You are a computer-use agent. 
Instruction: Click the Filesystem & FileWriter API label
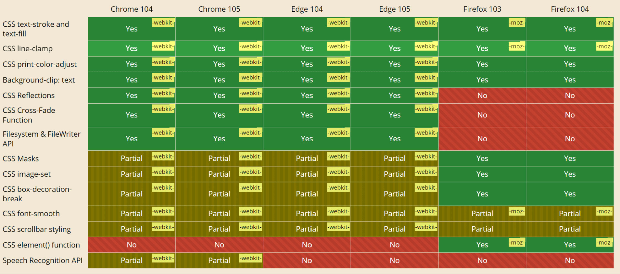(x=42, y=139)
